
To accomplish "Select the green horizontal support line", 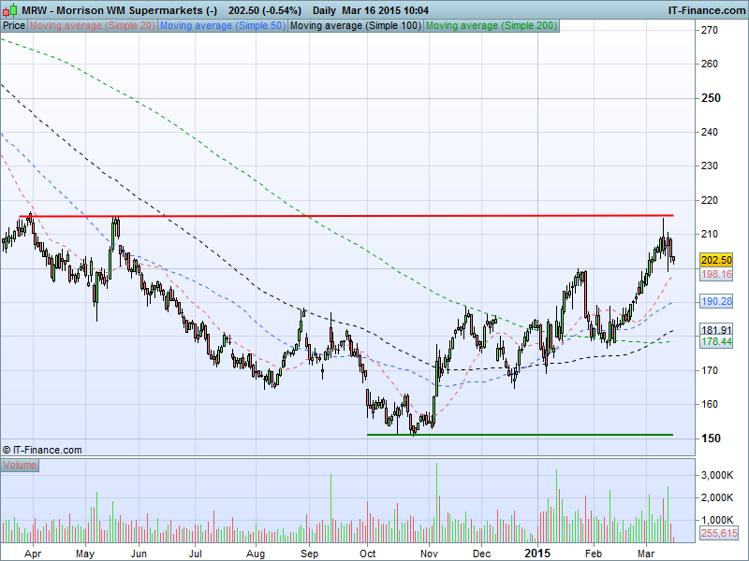I will coord(520,434).
